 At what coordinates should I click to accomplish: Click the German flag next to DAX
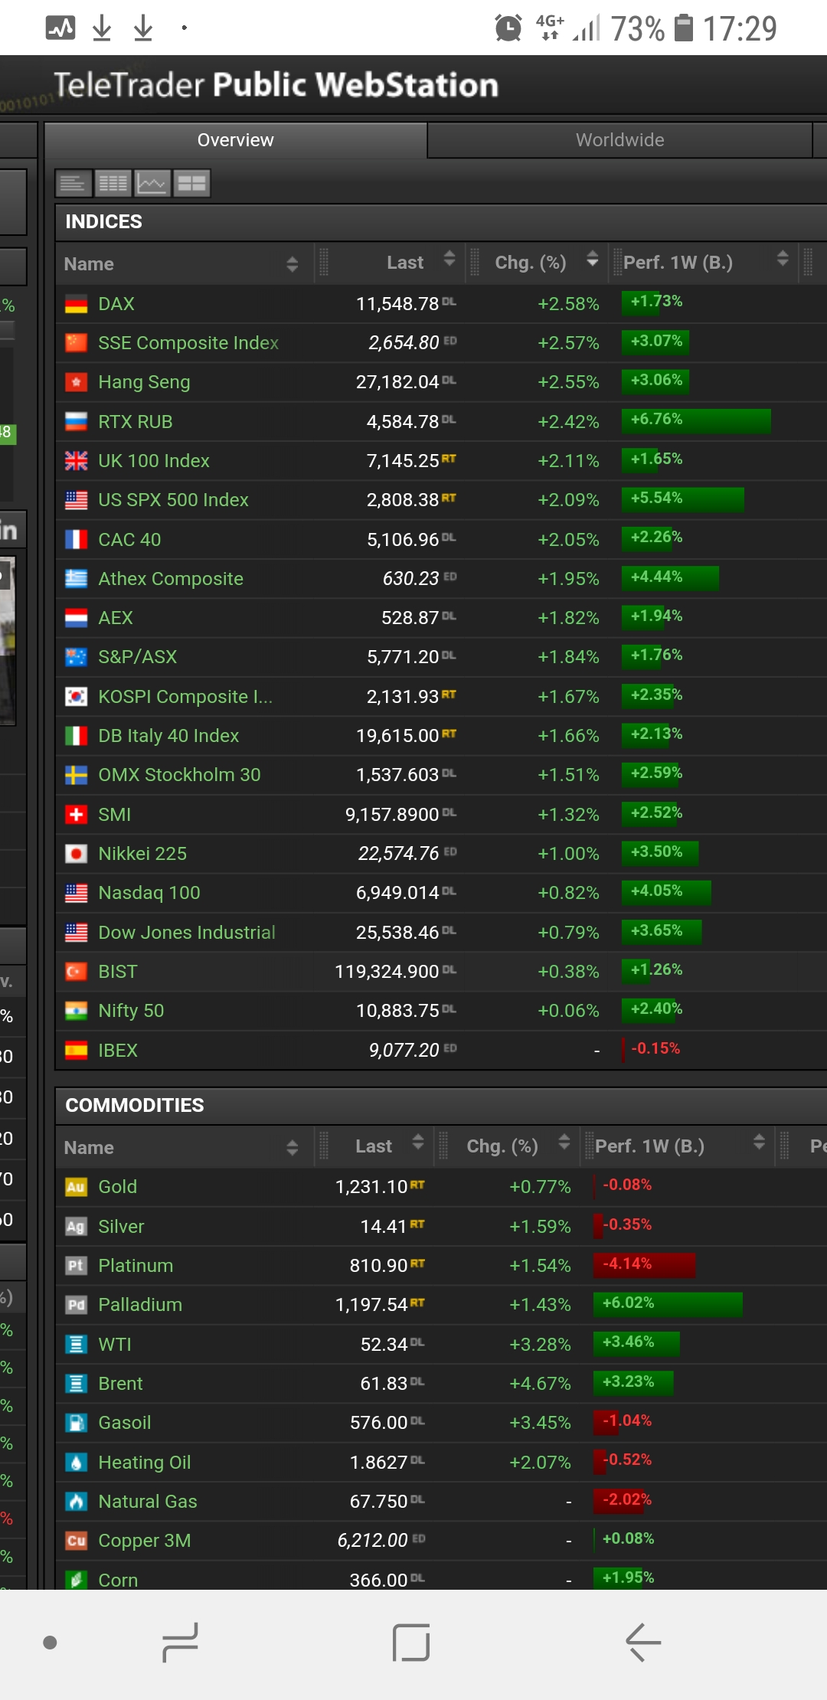tap(76, 304)
